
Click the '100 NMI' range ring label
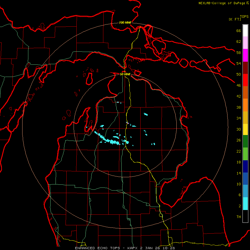pyautogui.click(x=125, y=23)
